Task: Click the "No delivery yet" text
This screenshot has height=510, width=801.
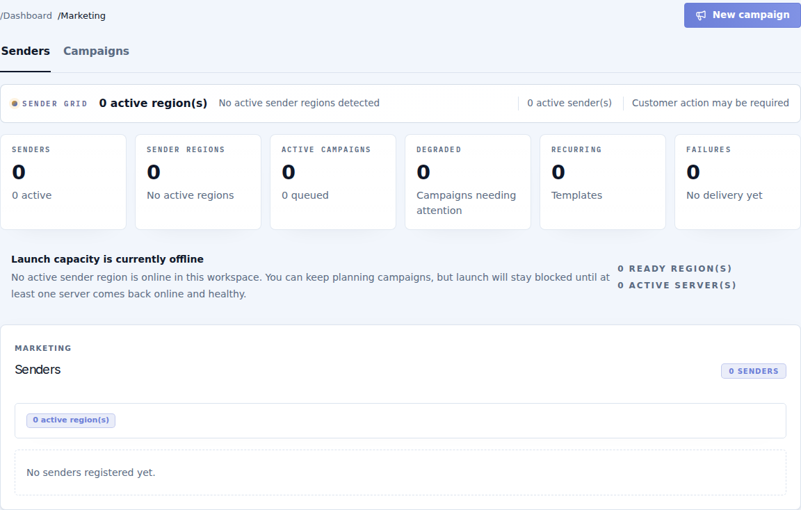Action: click(725, 195)
